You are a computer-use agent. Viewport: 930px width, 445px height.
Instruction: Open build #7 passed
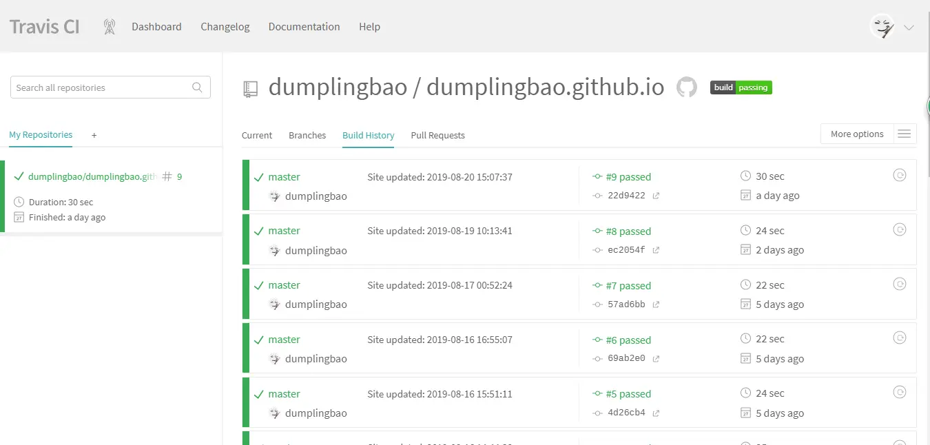(628, 286)
